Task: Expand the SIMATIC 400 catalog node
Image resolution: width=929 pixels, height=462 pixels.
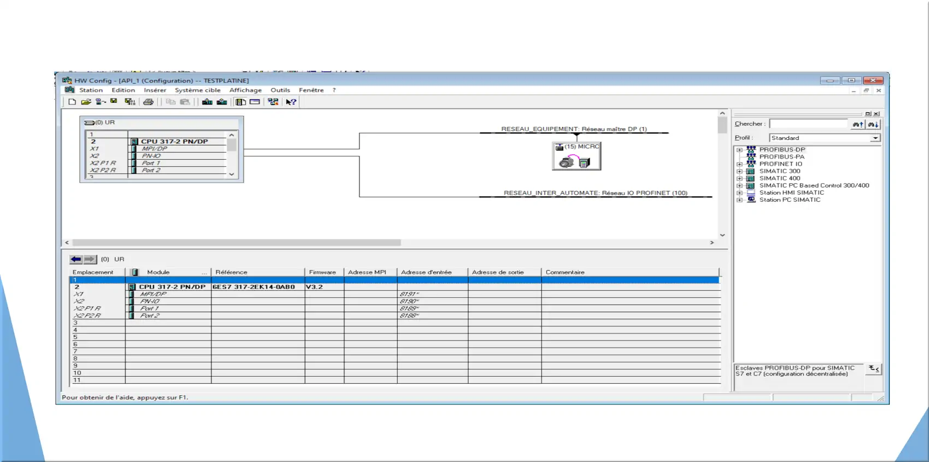Action: pos(739,178)
